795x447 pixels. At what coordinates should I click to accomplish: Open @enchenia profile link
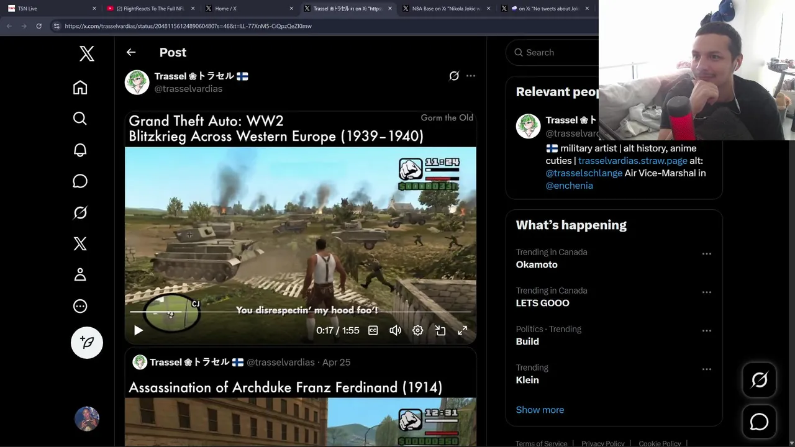(570, 186)
